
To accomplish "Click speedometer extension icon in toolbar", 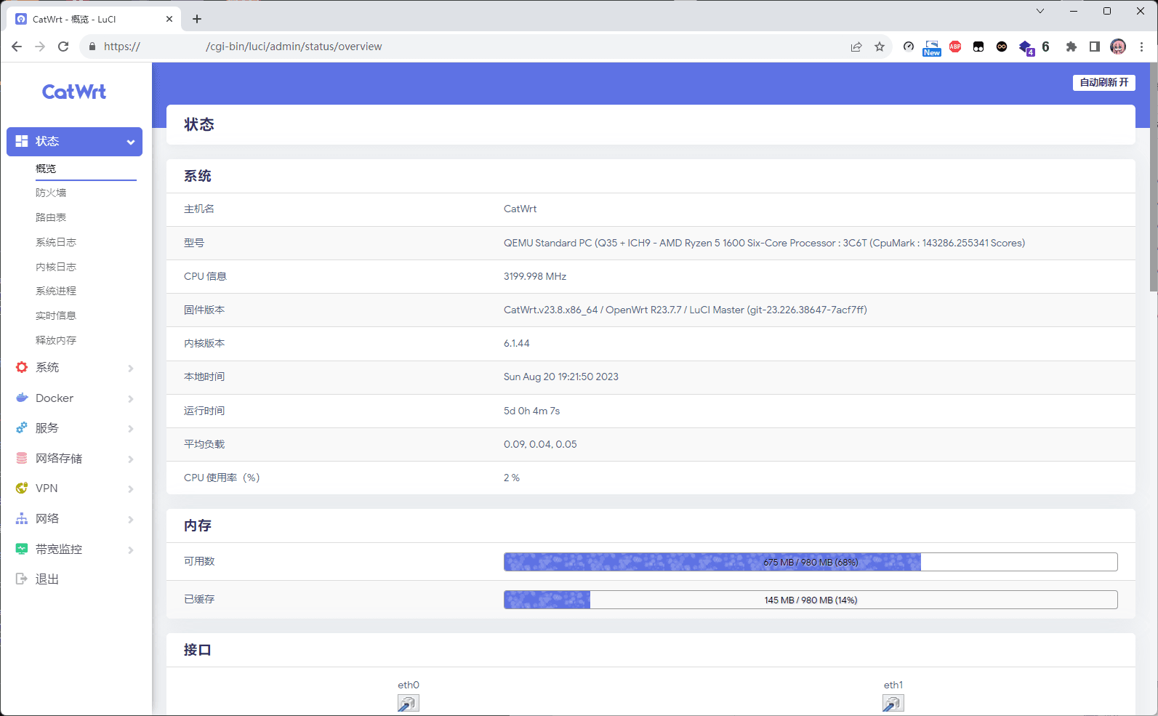I will [909, 47].
